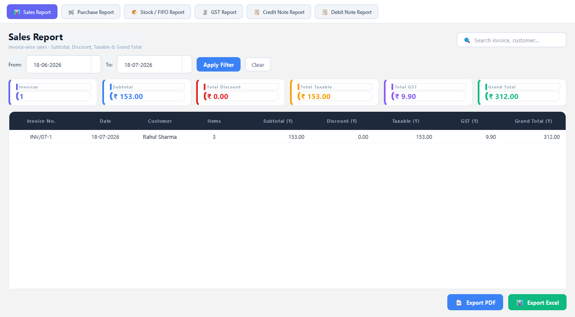Click the row GST 9.90 cell
The height and width of the screenshot is (317, 575).
(469, 137)
